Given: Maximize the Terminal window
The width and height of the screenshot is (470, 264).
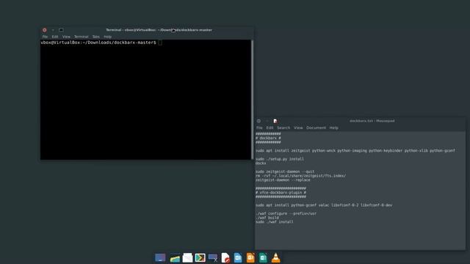Looking at the screenshot, I should [61, 30].
